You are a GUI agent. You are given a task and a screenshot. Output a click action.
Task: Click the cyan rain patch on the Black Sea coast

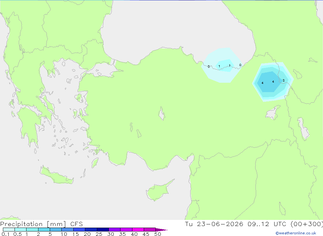225,66
